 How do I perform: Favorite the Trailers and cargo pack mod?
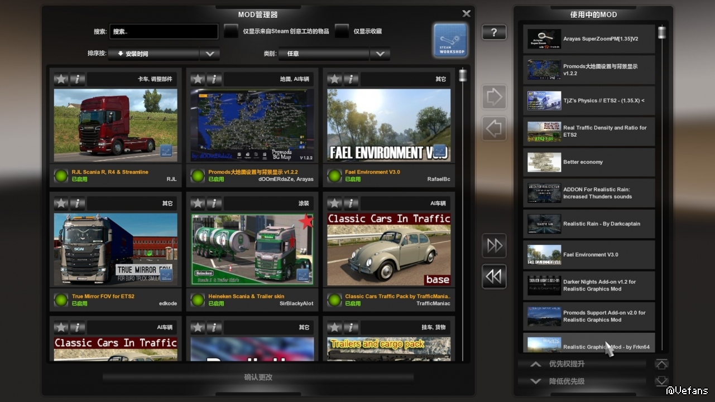pos(335,327)
